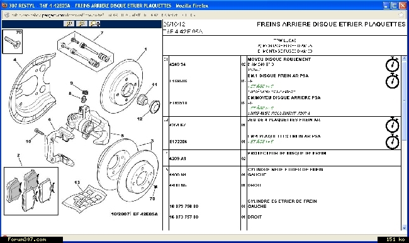Screen dimensions: 409x243
Task: Click stopwatch icon next to part E122204
Action: tap(392, 141)
